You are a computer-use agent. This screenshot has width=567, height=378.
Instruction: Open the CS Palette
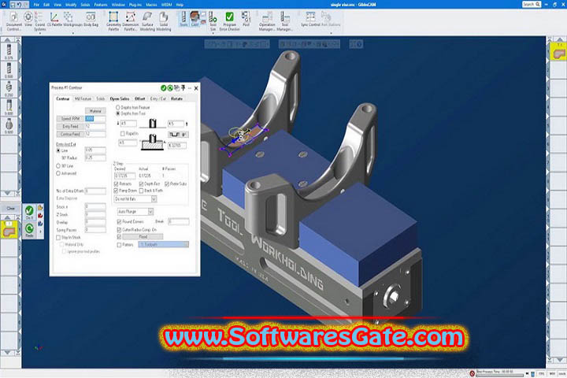pyautogui.click(x=54, y=19)
